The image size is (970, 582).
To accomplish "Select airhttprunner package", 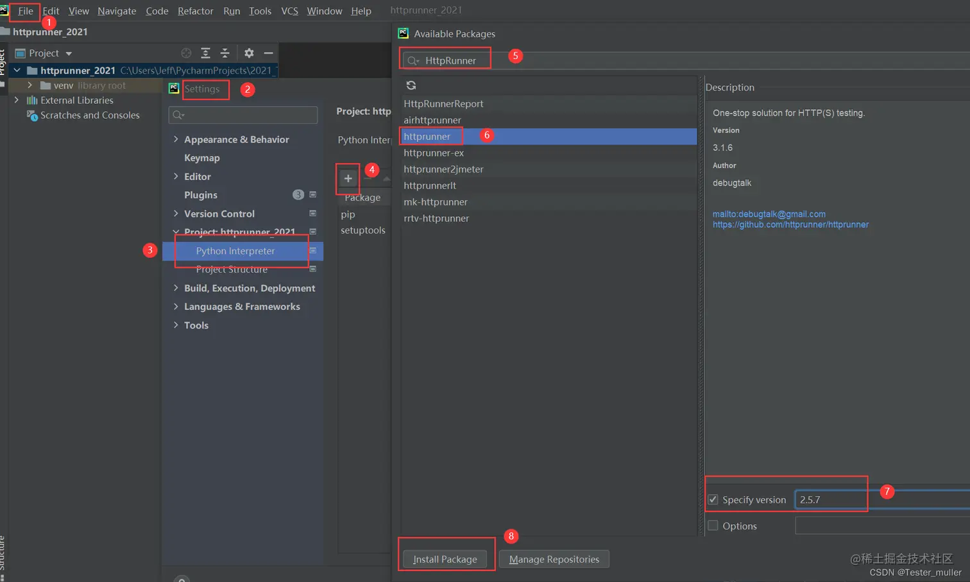I will (x=549, y=120).
